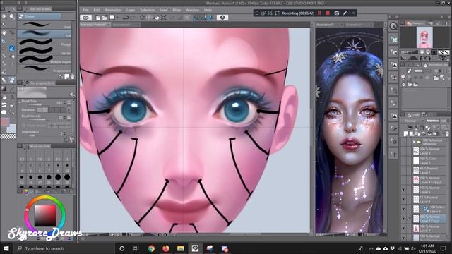Choose the Soft eraser sub tool
The width and height of the screenshot is (452, 254).
[x=44, y=34]
